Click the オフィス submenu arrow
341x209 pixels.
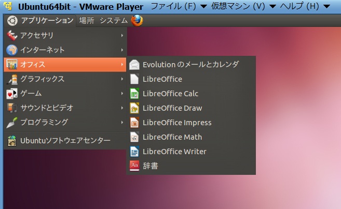click(x=122, y=64)
